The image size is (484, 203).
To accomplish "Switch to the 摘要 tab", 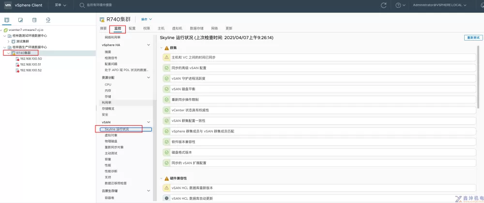I will click(103, 29).
